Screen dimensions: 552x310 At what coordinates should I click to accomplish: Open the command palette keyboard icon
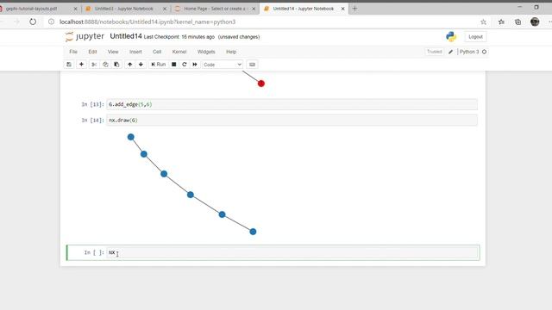(252, 65)
